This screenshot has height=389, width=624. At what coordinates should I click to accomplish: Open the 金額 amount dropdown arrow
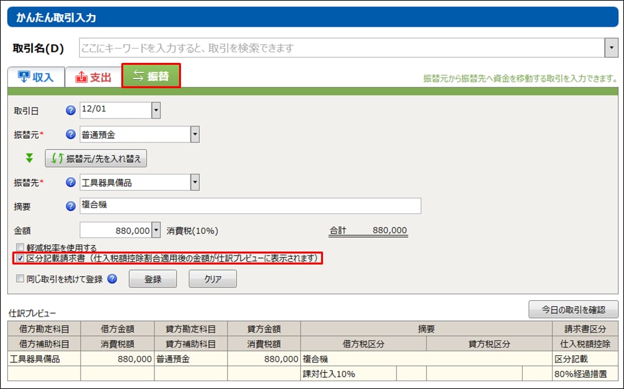click(x=156, y=230)
